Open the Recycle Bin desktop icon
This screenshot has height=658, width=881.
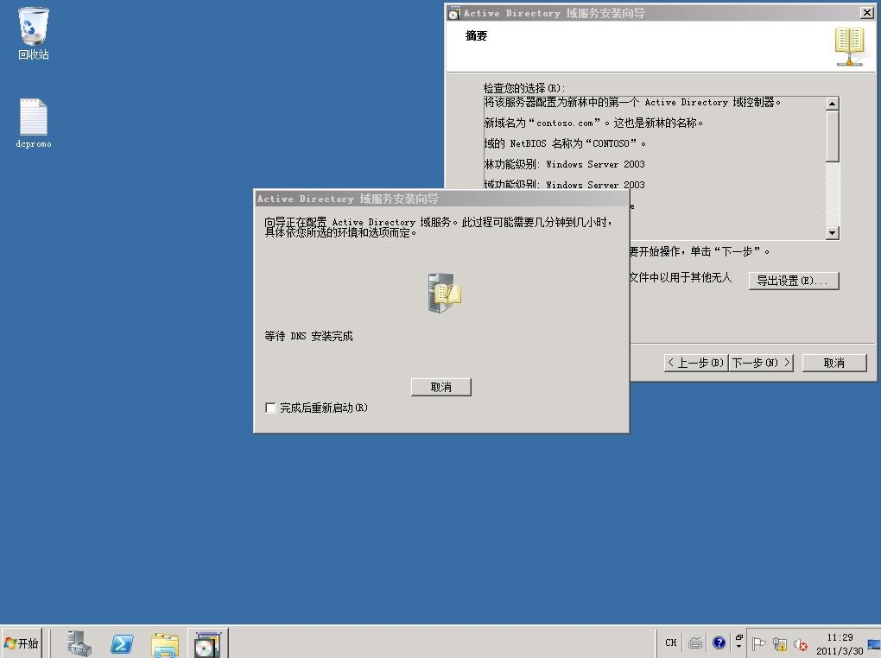(33, 34)
